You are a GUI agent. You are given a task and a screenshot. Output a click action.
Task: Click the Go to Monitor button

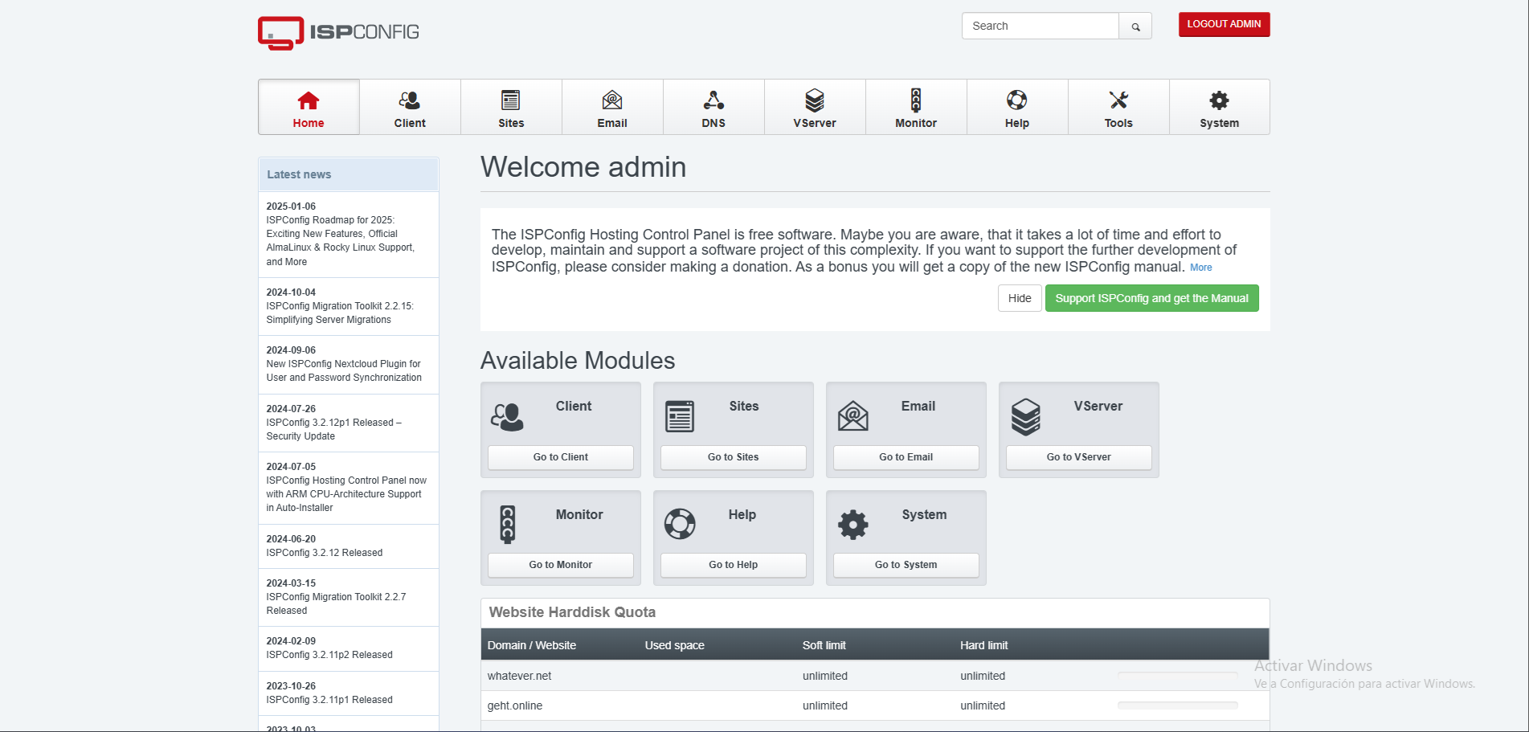pos(561,565)
